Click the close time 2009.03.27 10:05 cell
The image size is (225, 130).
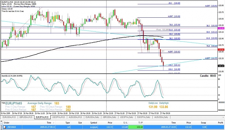click(168, 127)
